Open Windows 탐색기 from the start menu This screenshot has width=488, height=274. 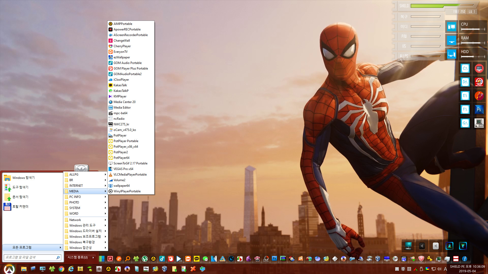[x=33, y=178]
